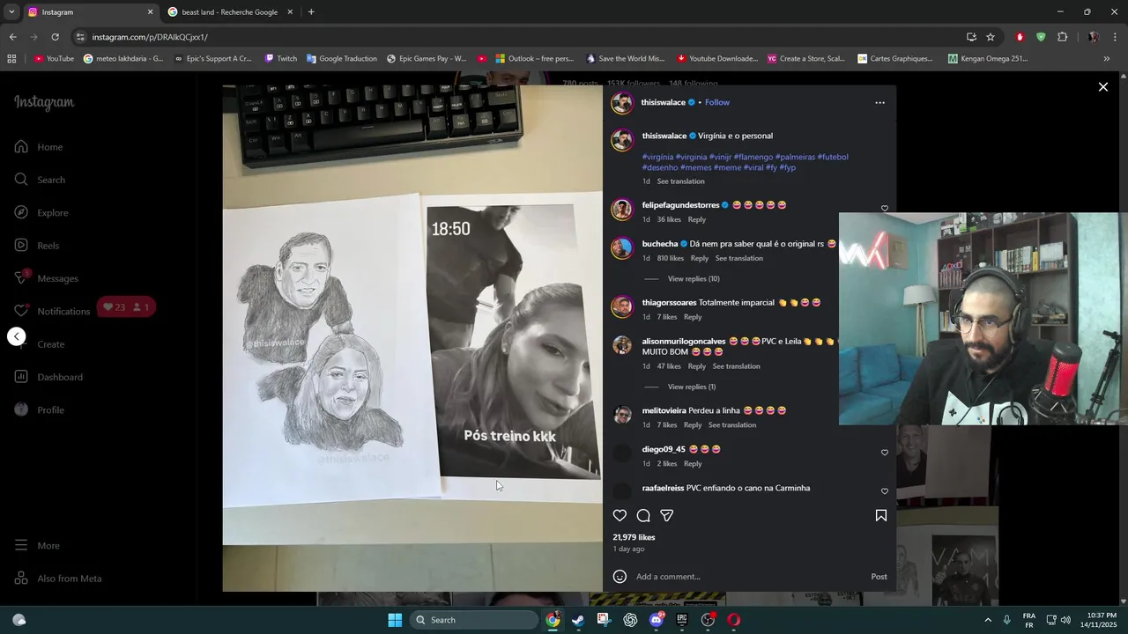
Task: Like the post with the heart icon
Action: tap(620, 516)
